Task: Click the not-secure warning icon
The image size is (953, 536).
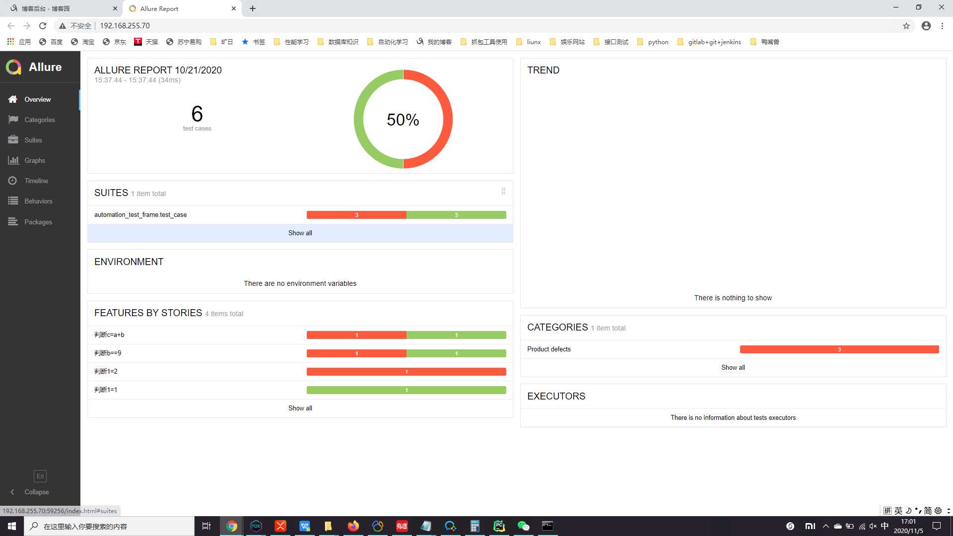Action: coord(63,26)
